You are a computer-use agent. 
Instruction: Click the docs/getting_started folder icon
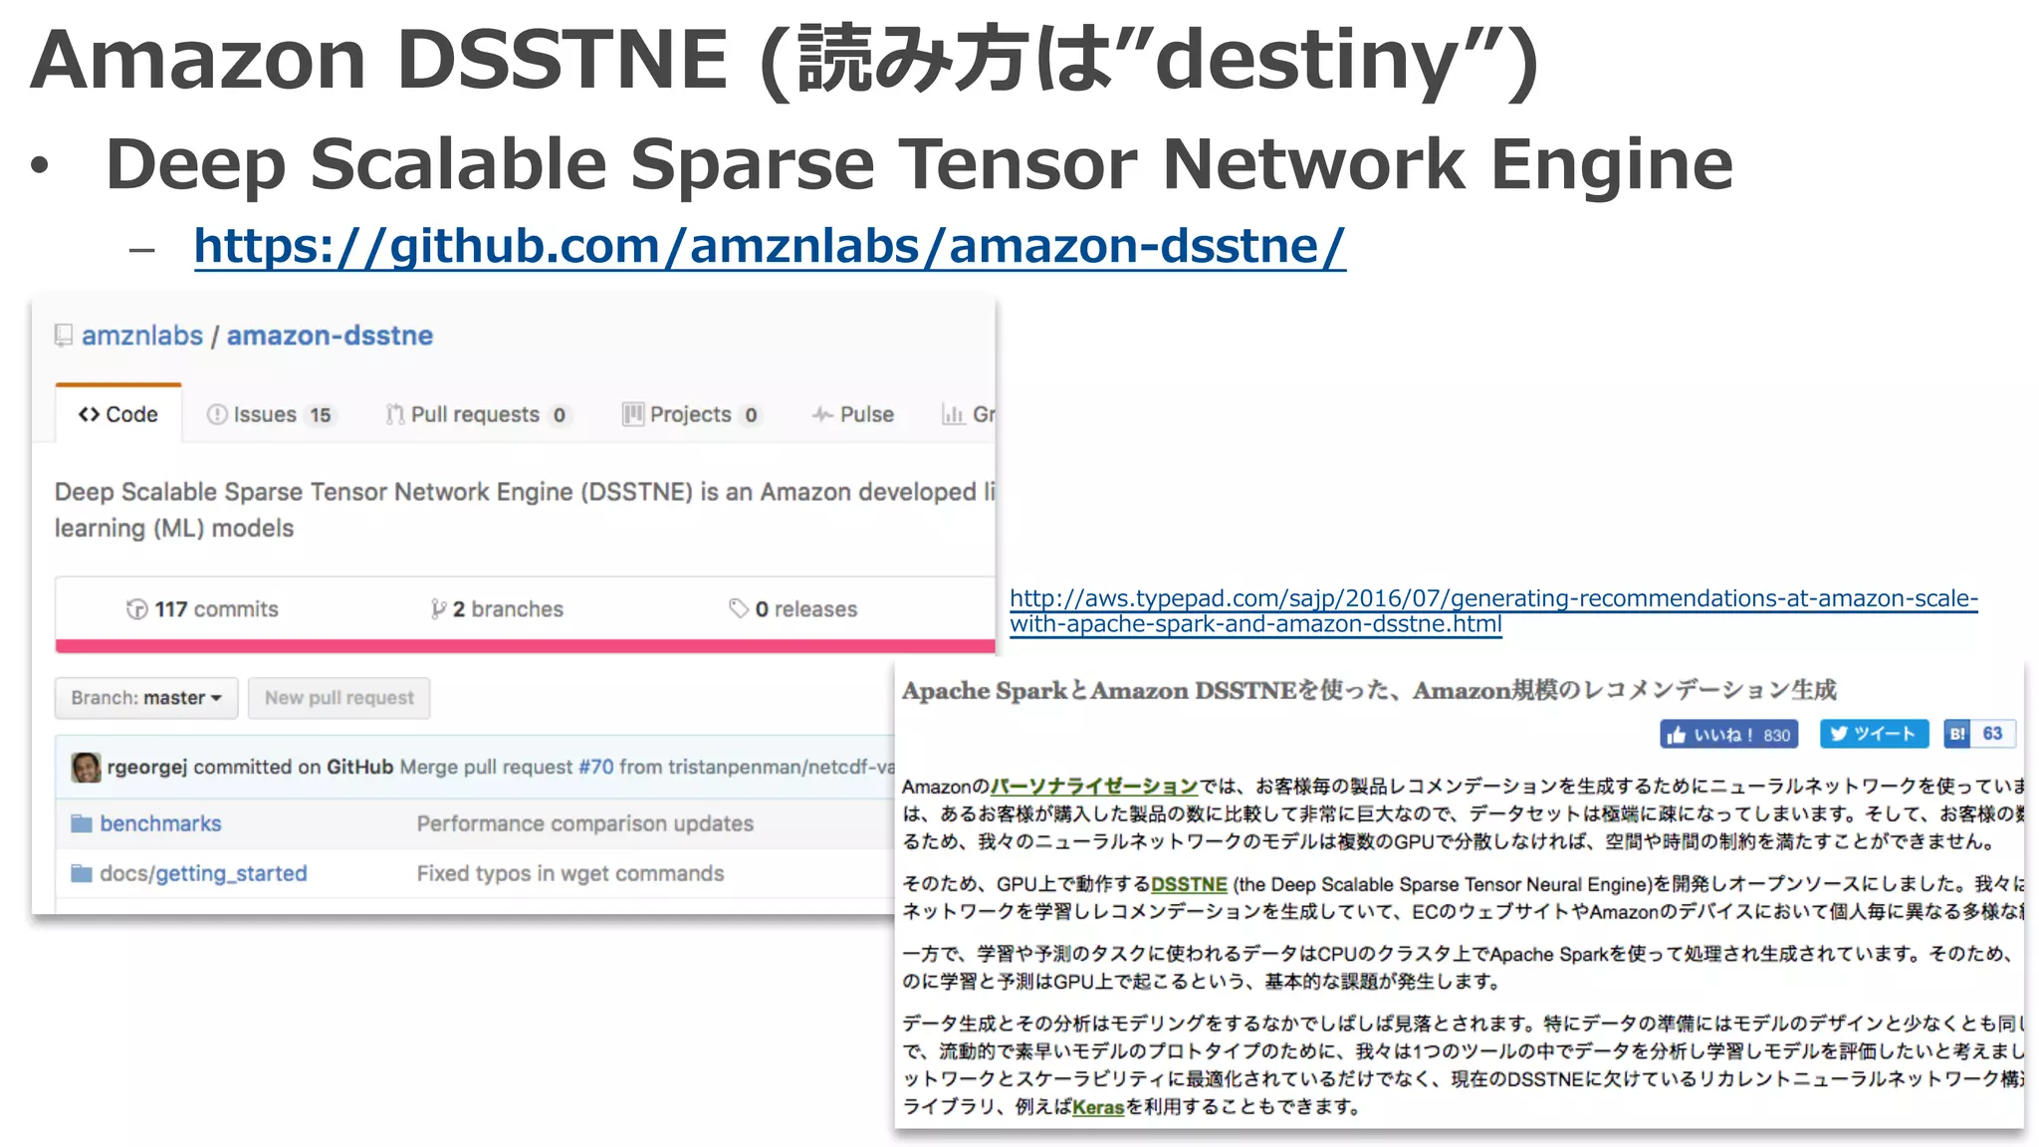82,873
